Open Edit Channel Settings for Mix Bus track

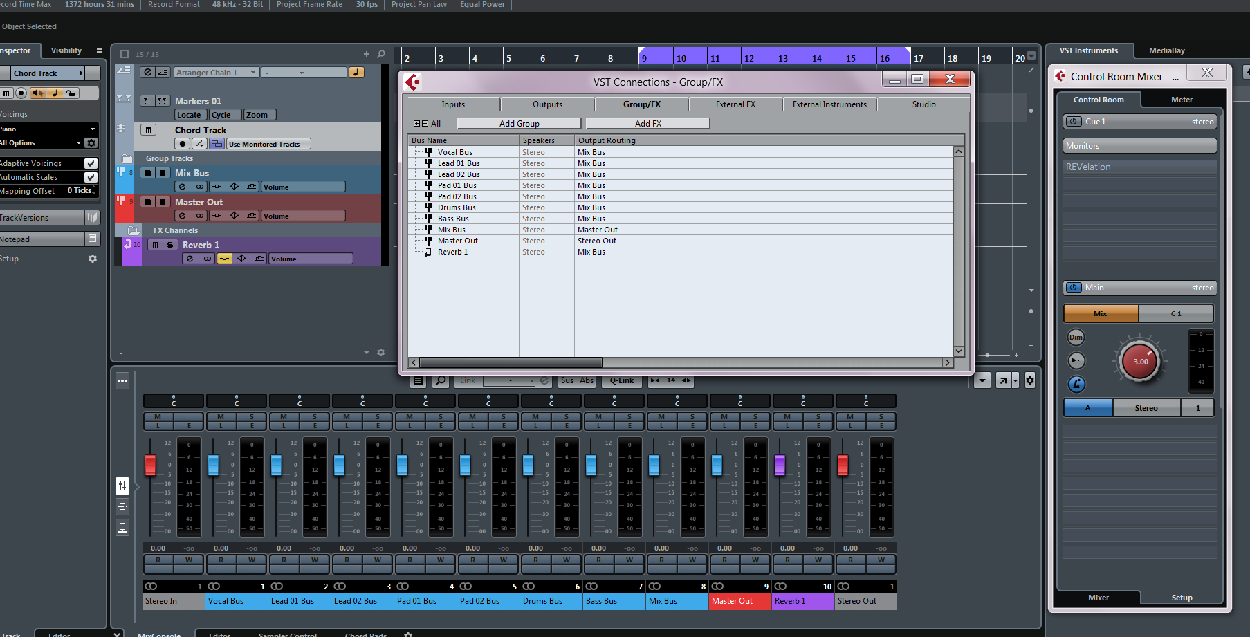click(182, 187)
